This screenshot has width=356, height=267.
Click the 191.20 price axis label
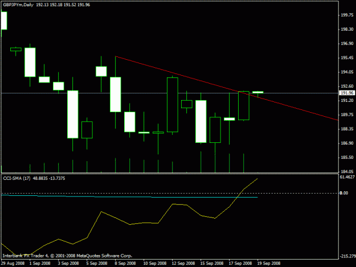(347, 100)
